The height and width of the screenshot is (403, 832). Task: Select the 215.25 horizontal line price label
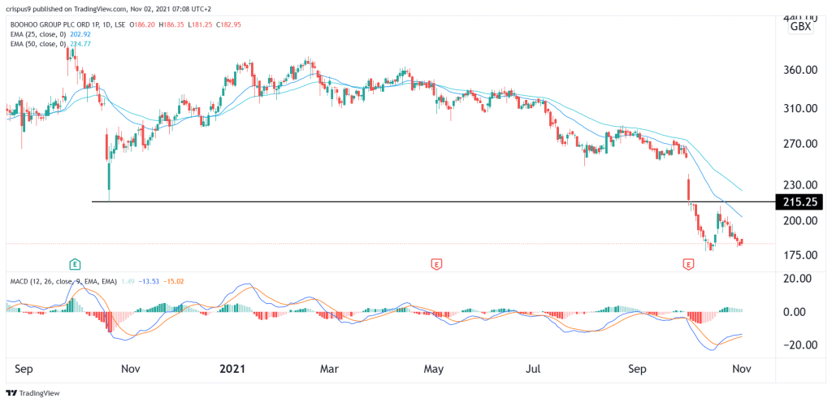(x=799, y=202)
